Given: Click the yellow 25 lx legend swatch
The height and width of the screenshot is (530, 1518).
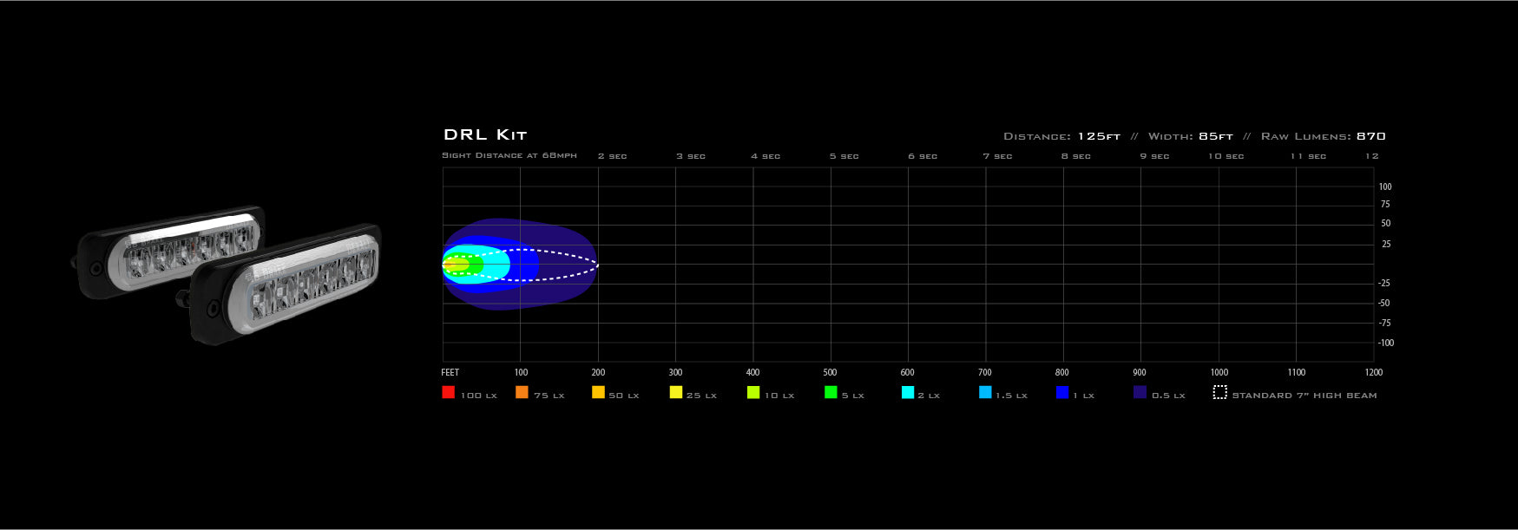Looking at the screenshot, I should tap(676, 392).
